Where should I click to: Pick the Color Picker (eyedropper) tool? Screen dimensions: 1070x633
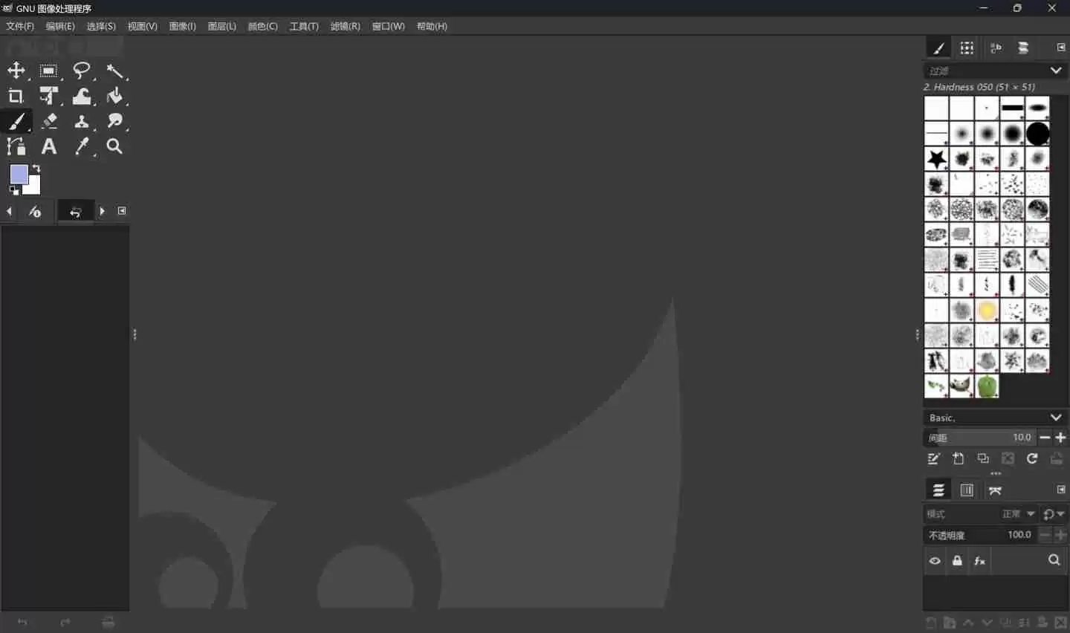tap(82, 146)
